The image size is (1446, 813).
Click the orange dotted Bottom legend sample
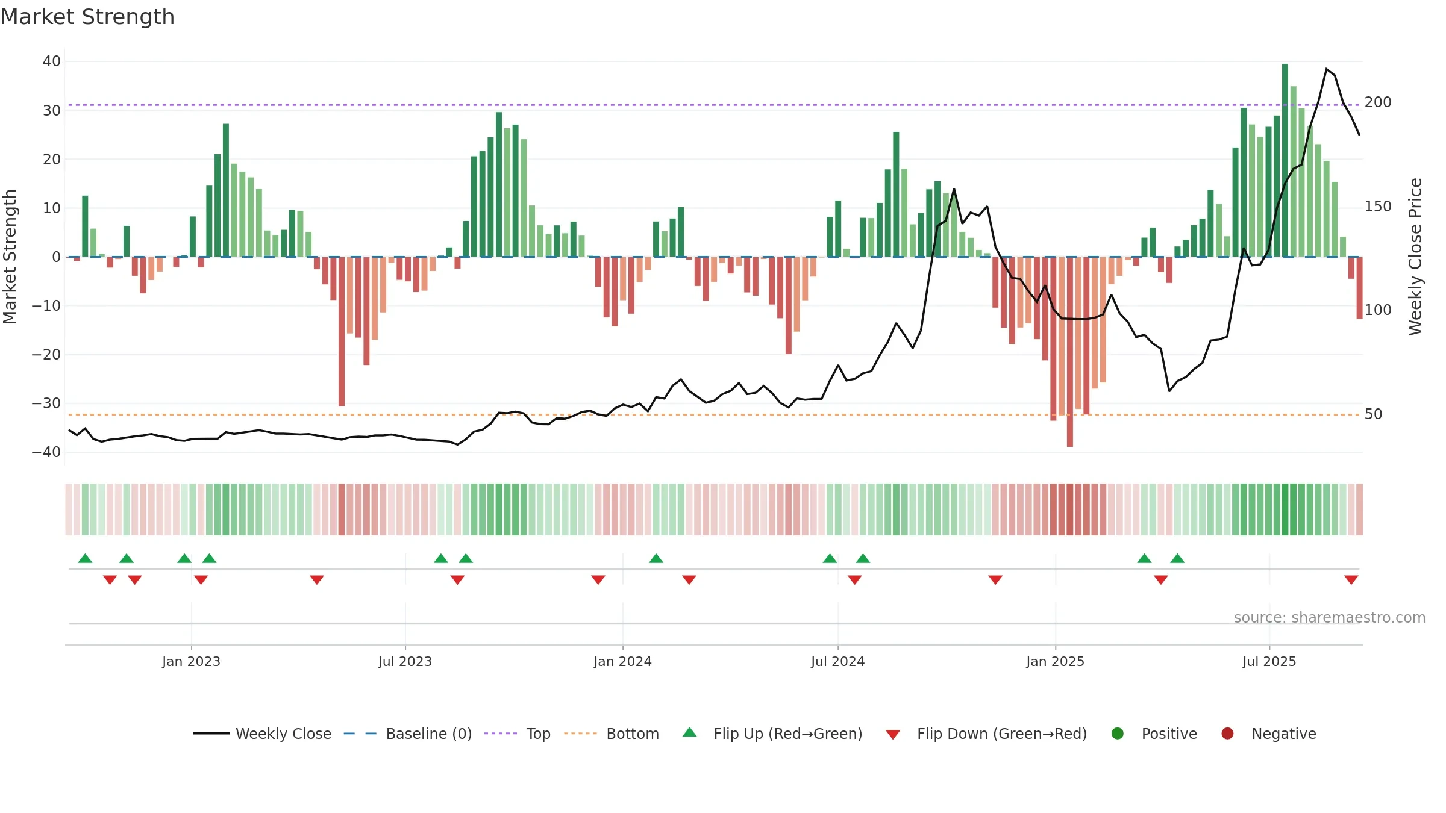(581, 734)
